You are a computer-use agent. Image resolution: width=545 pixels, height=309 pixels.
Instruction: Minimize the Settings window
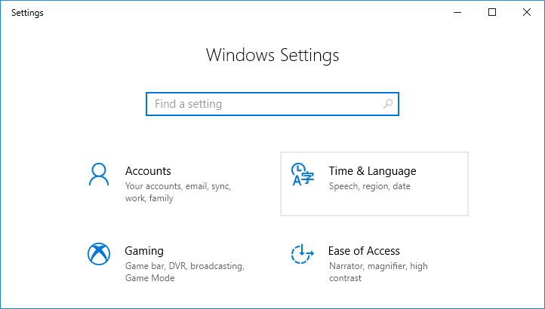[x=457, y=12]
